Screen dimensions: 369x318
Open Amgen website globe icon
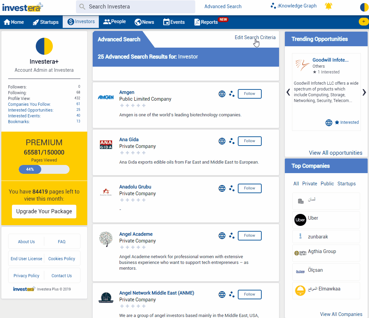pos(222,94)
